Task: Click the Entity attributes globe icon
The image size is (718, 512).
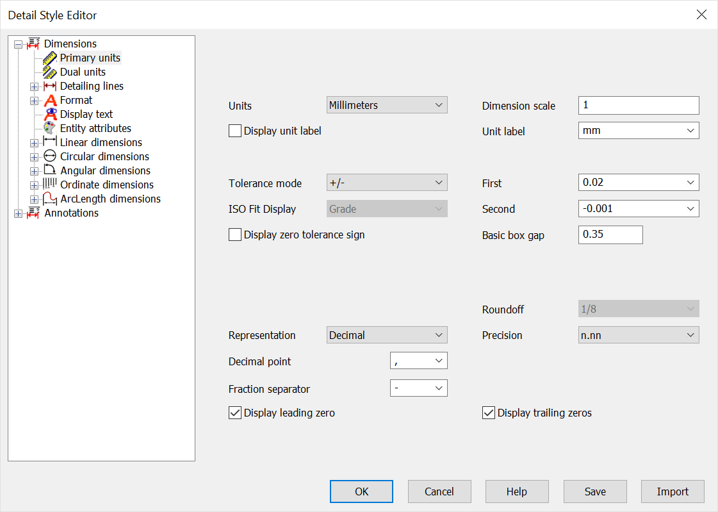Action: 47,128
